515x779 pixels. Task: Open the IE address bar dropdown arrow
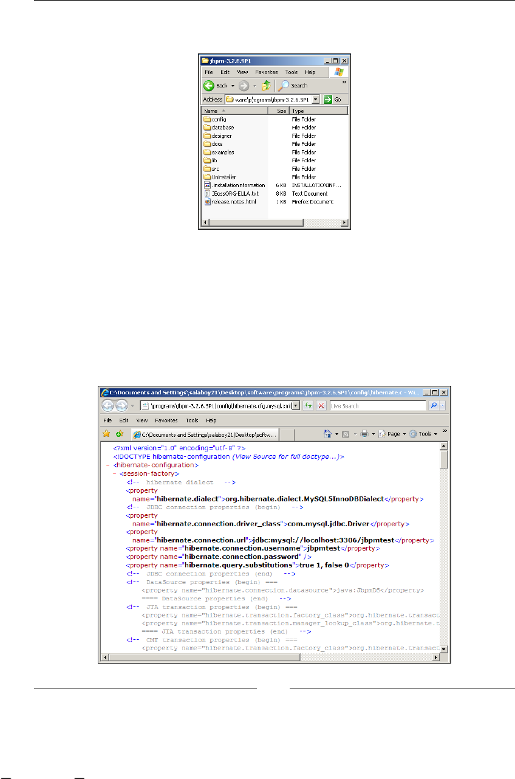pyautogui.click(x=296, y=406)
